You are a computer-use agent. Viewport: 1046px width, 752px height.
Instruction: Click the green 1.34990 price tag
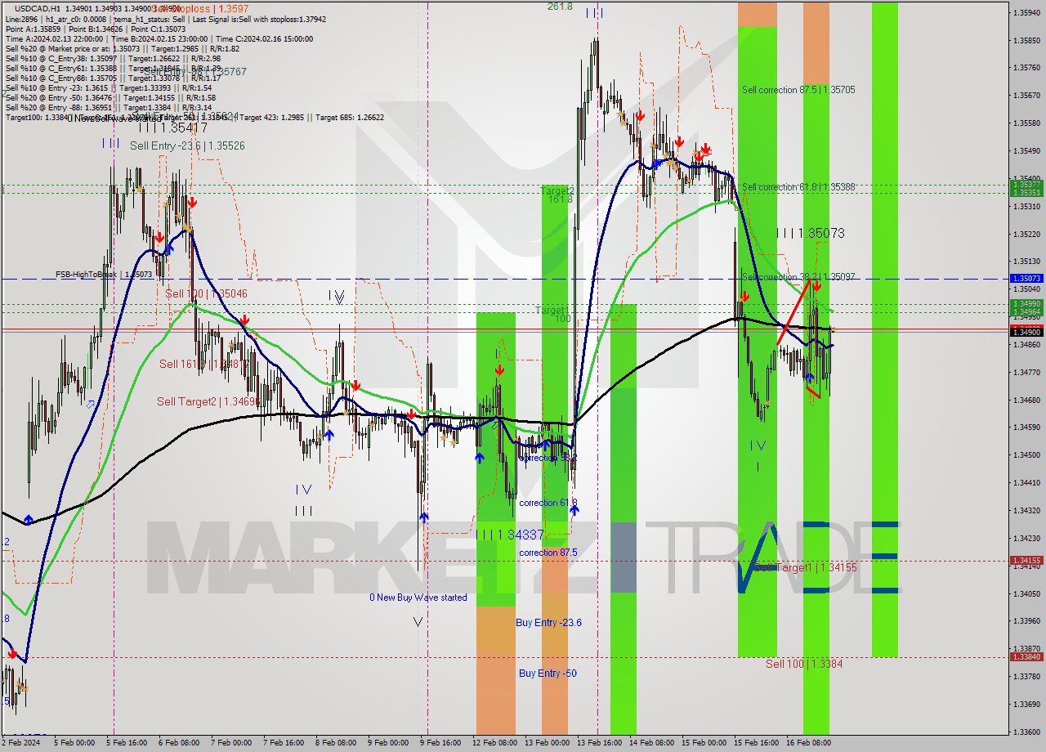(x=1026, y=303)
